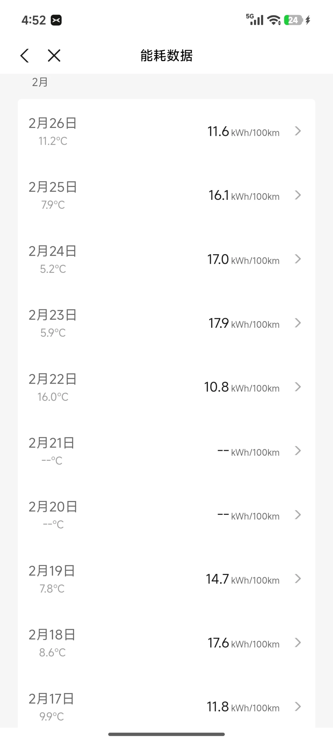The width and height of the screenshot is (333, 741).
Task: Tap the 5G signal strength icon
Action: coord(255,20)
